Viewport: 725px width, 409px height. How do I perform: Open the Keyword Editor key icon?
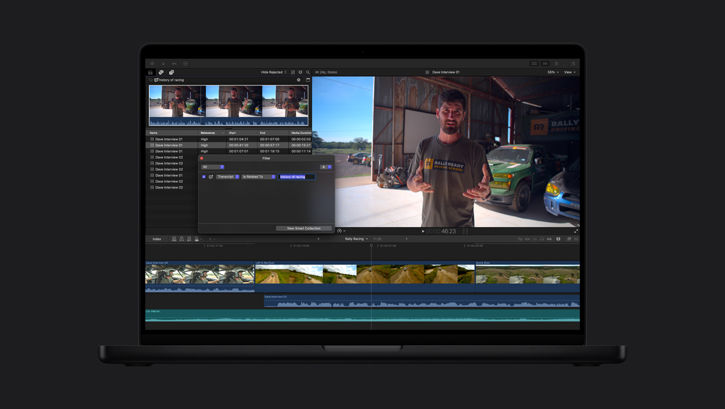pyautogui.click(x=174, y=63)
